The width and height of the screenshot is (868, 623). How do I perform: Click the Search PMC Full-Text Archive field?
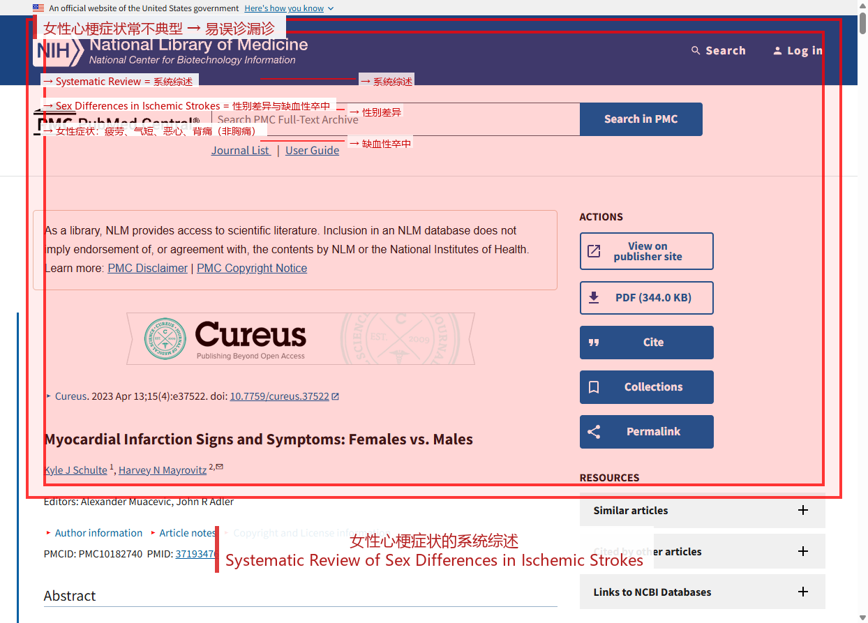coord(396,119)
